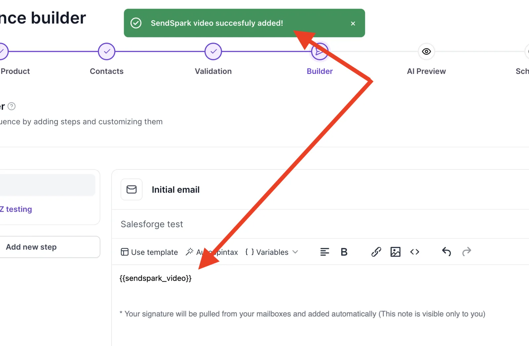Undo the last edit
The width and height of the screenshot is (529, 346).
(x=446, y=252)
